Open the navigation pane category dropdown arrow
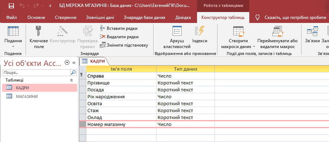 pos(67,63)
